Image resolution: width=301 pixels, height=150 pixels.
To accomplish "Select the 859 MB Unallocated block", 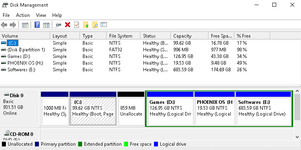I will pos(131,108).
